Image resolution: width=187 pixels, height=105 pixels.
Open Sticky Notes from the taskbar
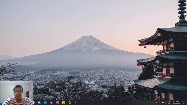pos(63,102)
